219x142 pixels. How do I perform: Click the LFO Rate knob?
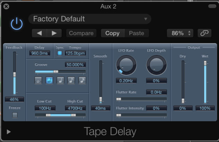click(126, 65)
